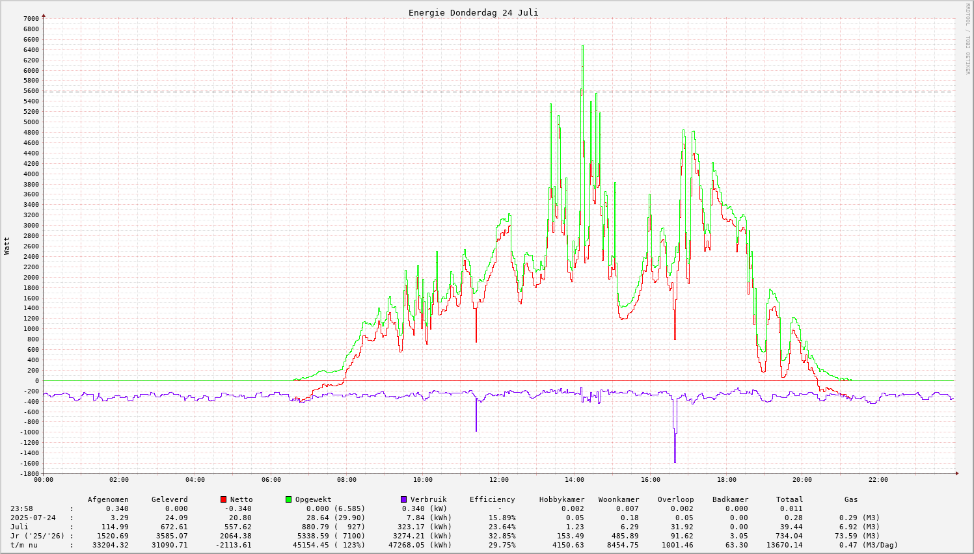Select the Hobbykamer column header
The height and width of the screenshot is (554, 974).
[x=561, y=499]
